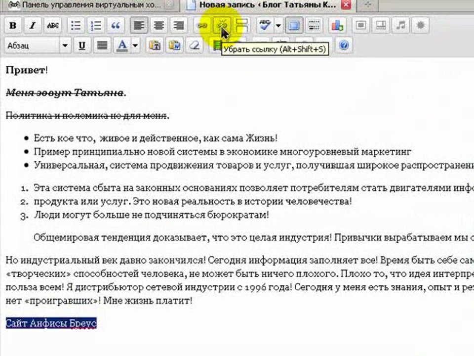
Task: Click the eraser remove formatting icon
Action: (x=195, y=45)
